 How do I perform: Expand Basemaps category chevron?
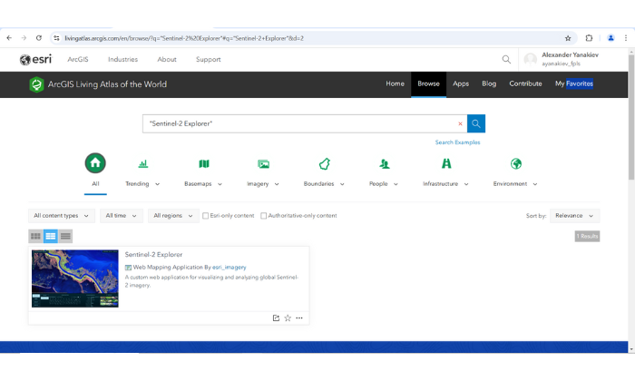pyautogui.click(x=220, y=184)
